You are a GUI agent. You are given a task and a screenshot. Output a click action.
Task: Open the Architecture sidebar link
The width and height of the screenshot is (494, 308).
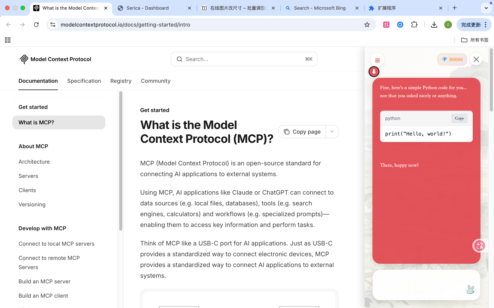pos(34,162)
